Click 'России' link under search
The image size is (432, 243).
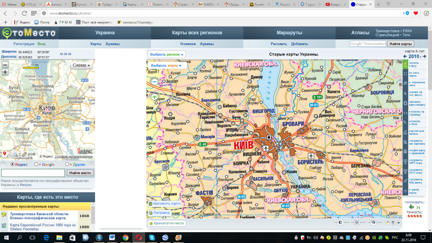[25, 185]
